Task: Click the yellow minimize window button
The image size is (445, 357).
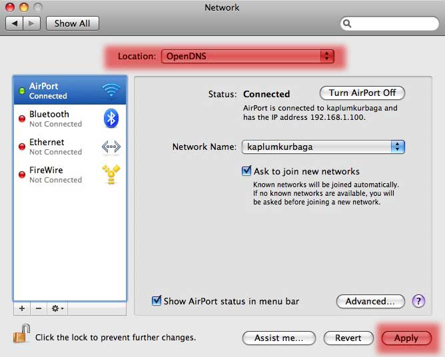Action: [24, 7]
